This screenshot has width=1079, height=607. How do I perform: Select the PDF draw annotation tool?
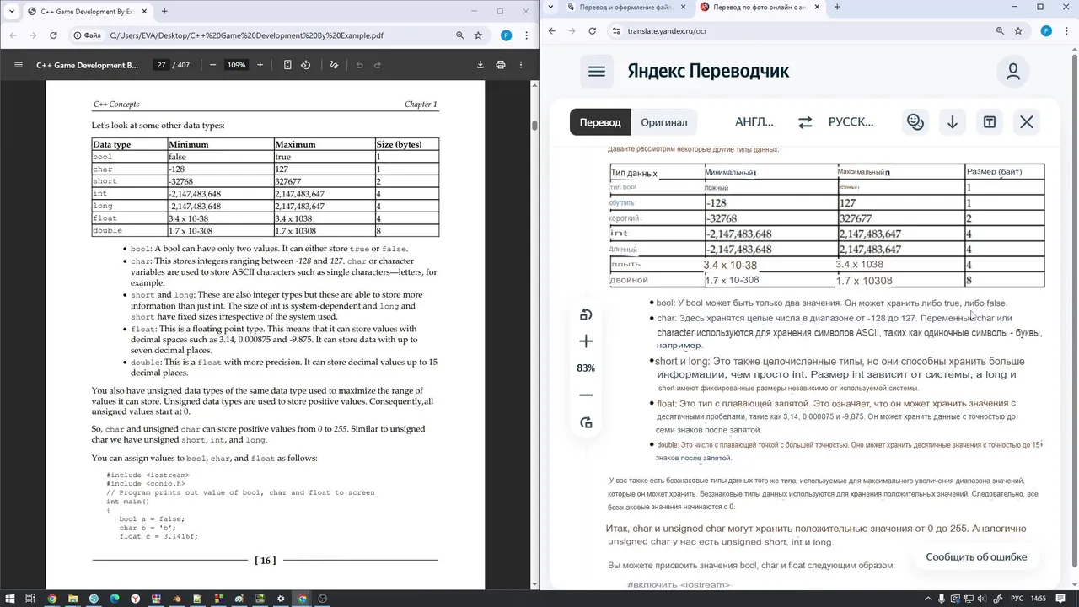click(334, 65)
